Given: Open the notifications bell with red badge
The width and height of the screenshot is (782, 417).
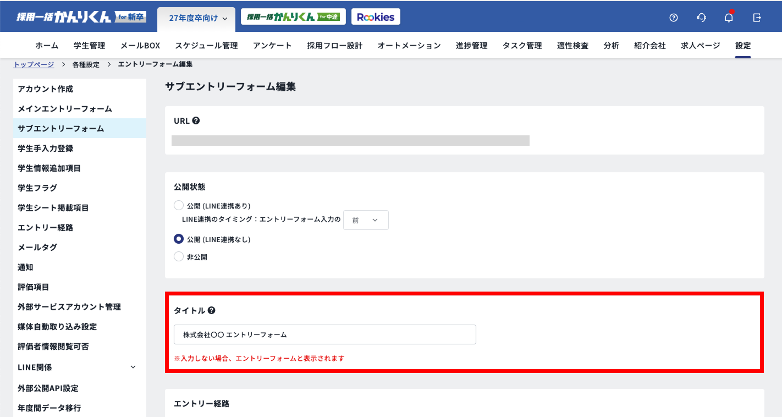Looking at the screenshot, I should [x=728, y=17].
